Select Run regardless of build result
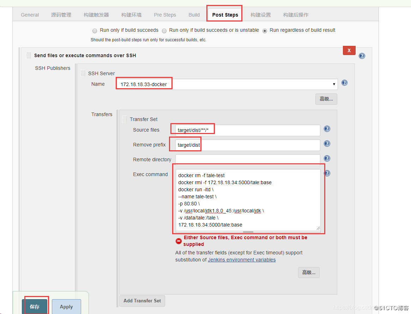This screenshot has width=411, height=314. point(265,31)
